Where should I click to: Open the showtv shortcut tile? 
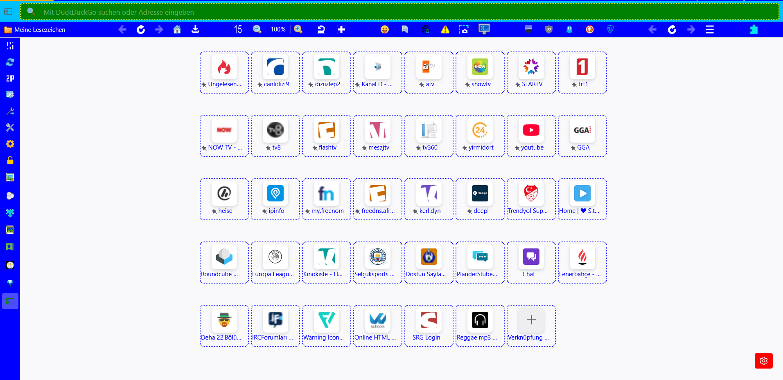(480, 72)
